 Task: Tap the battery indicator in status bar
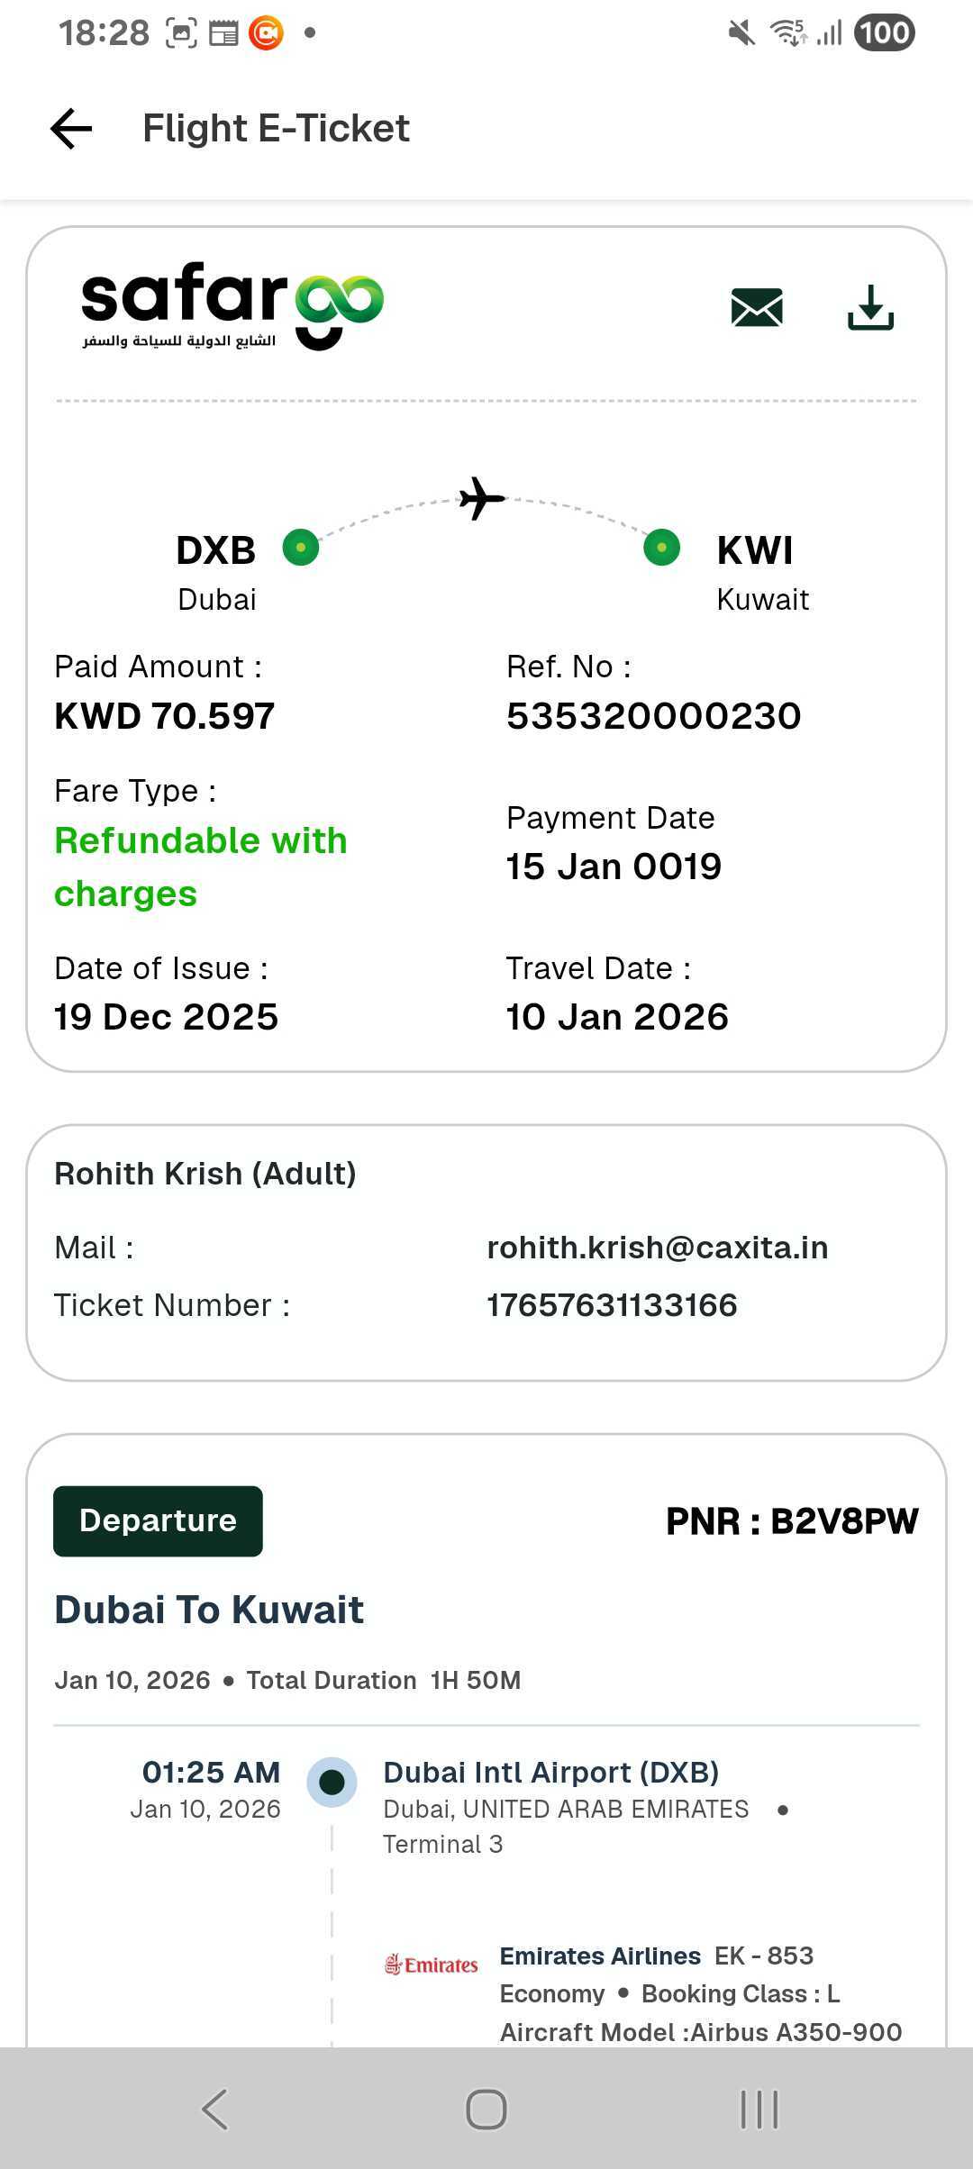884,33
